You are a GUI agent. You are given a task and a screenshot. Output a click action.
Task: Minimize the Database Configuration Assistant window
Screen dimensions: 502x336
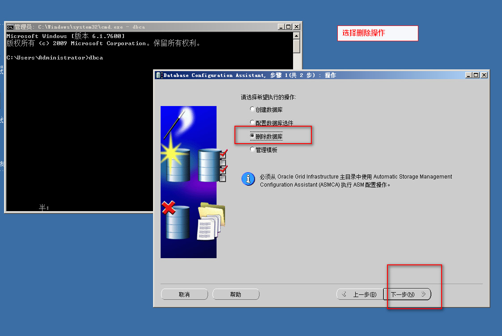click(468, 75)
